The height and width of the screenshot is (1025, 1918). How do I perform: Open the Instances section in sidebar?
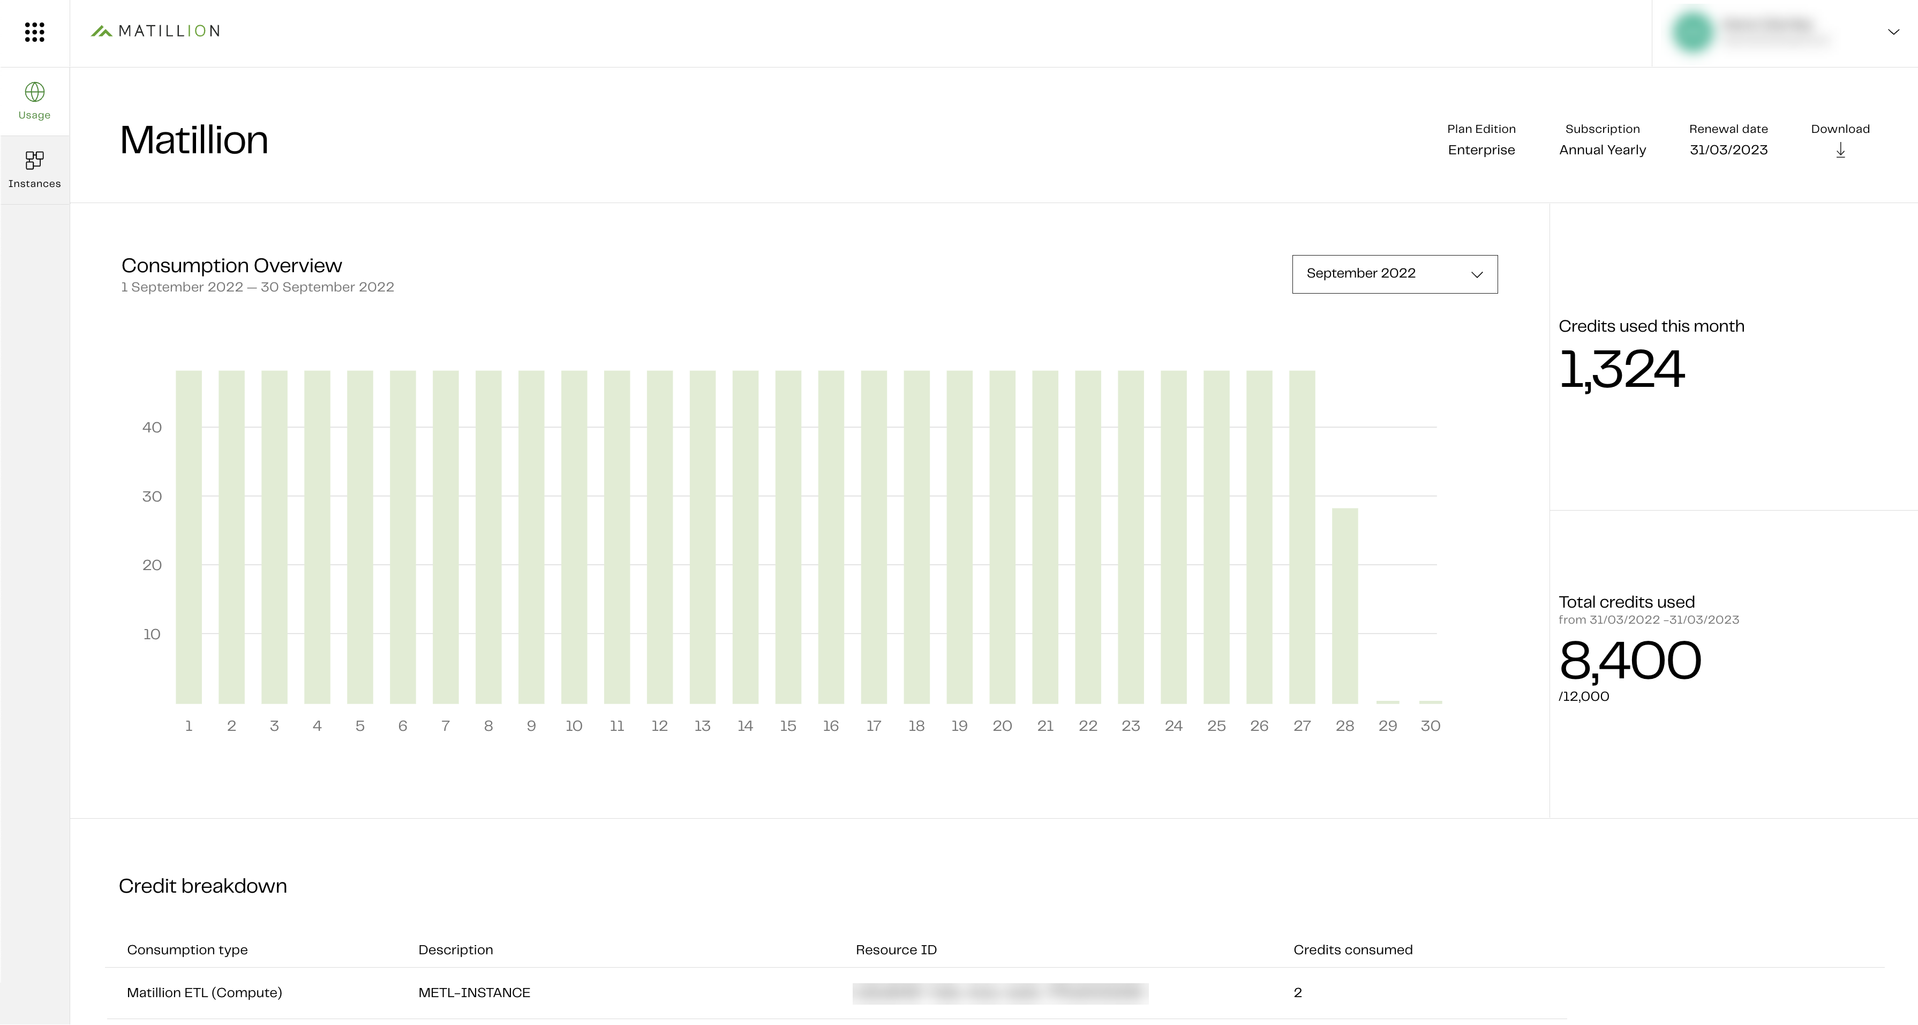[34, 170]
